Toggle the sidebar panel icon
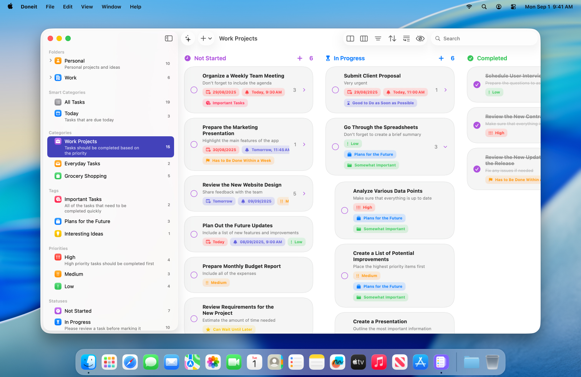 pyautogui.click(x=169, y=38)
